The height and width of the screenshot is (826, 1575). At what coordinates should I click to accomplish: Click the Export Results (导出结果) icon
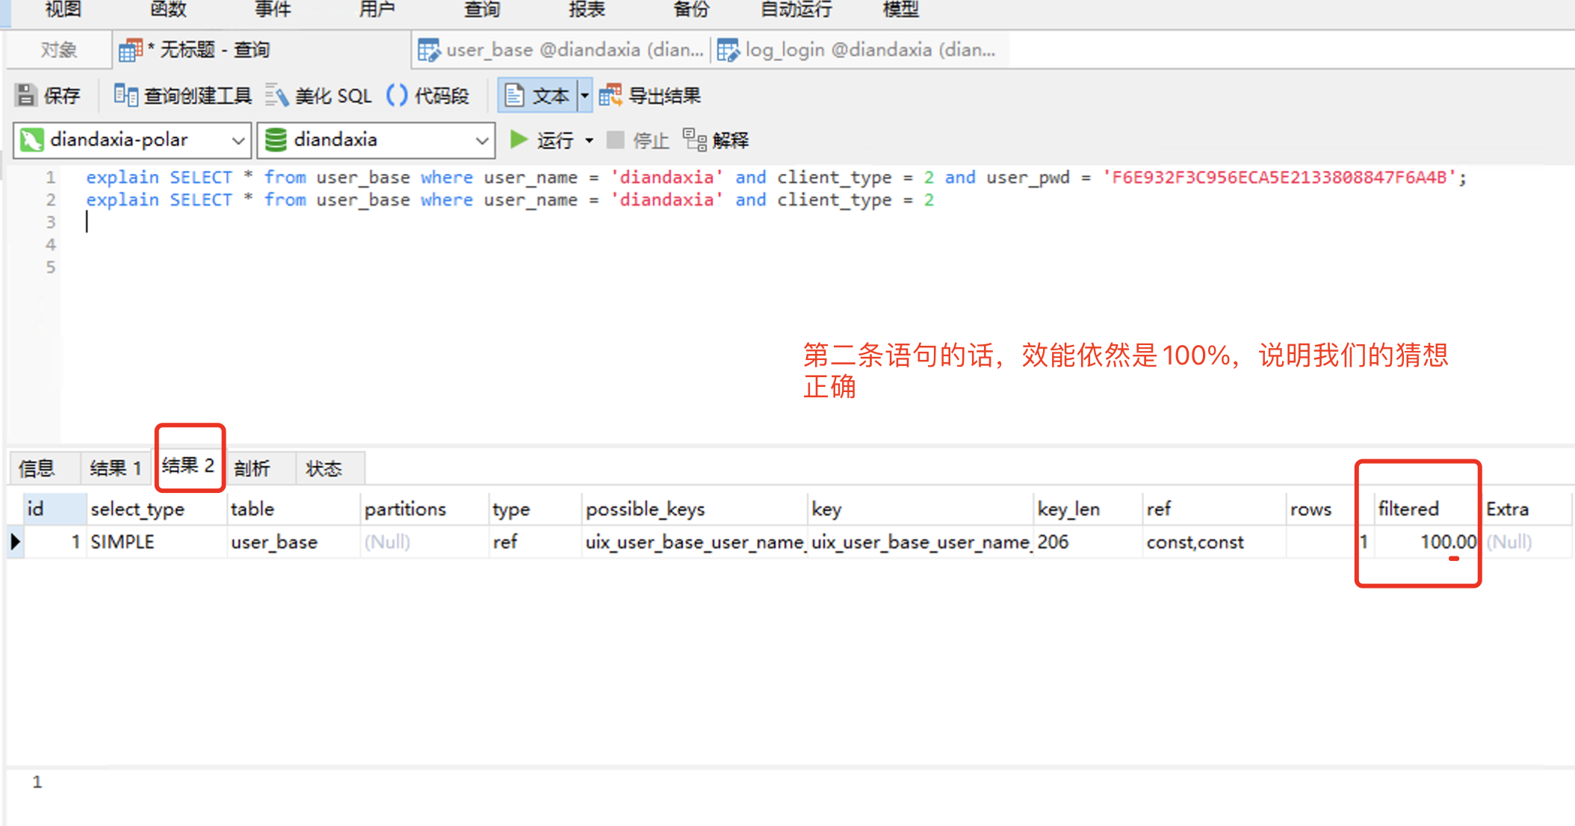coord(610,96)
